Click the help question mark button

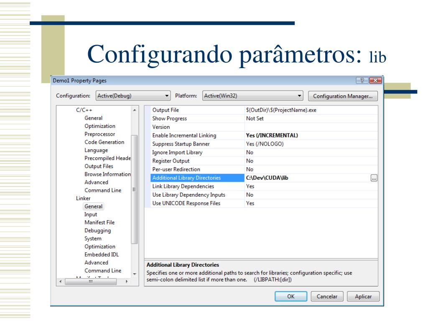tap(362, 80)
